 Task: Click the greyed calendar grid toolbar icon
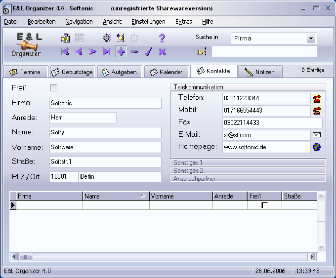pyautogui.click(x=79, y=38)
